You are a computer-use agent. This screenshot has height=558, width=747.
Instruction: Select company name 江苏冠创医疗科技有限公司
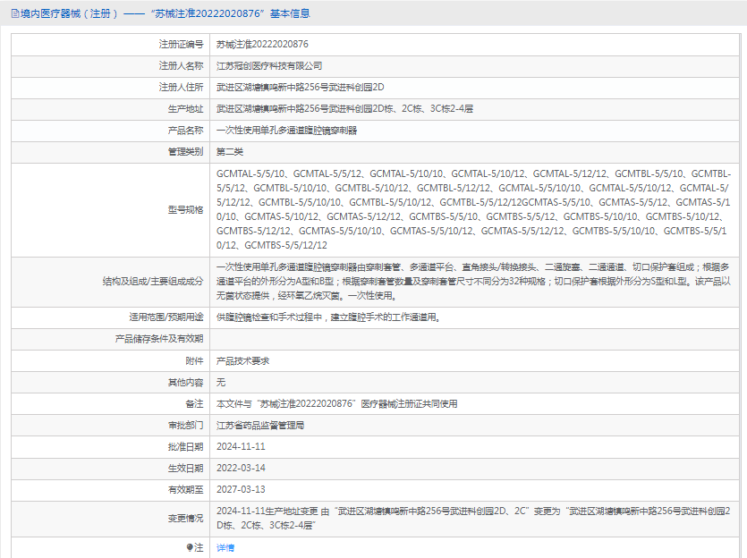tap(269, 65)
